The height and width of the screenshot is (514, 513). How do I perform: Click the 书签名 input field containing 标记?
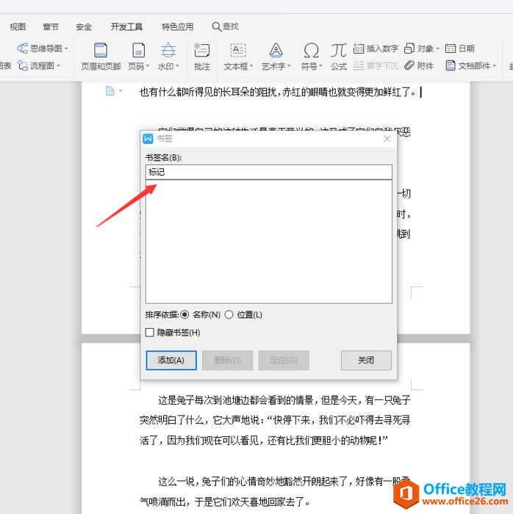pos(269,172)
